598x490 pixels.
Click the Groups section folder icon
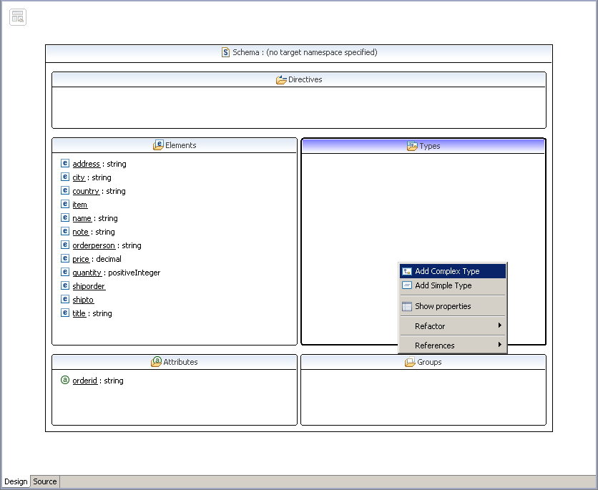(x=410, y=362)
